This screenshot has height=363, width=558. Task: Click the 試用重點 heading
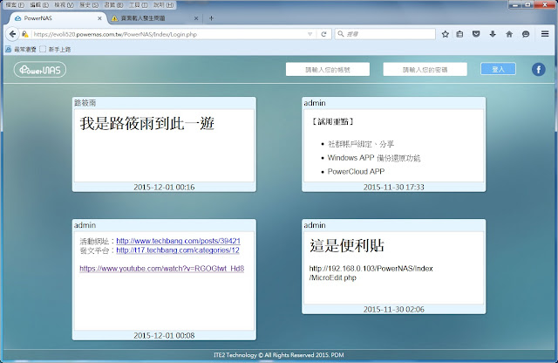333,122
